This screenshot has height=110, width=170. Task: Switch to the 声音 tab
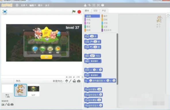[104, 11]
